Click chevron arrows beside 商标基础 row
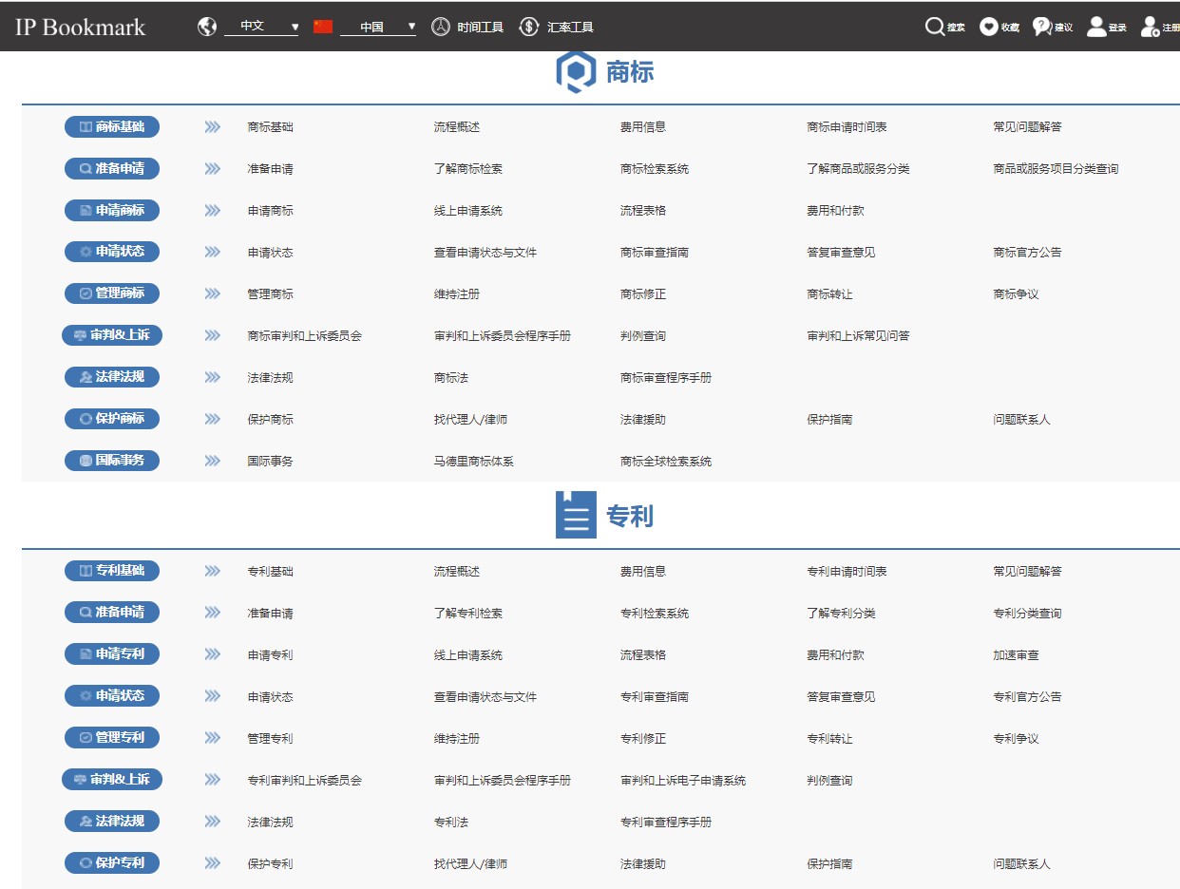This screenshot has width=1180, height=889. point(213,126)
